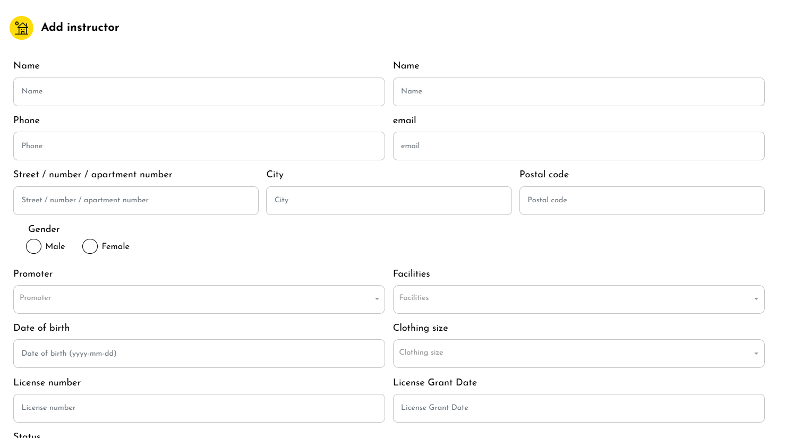Select the Female radio button
Image resolution: width=785 pixels, height=438 pixels.
coord(90,246)
